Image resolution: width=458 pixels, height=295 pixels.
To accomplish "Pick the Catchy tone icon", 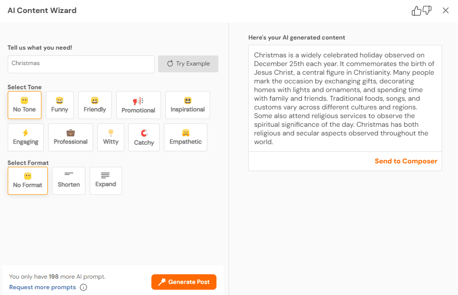I will 144,137.
